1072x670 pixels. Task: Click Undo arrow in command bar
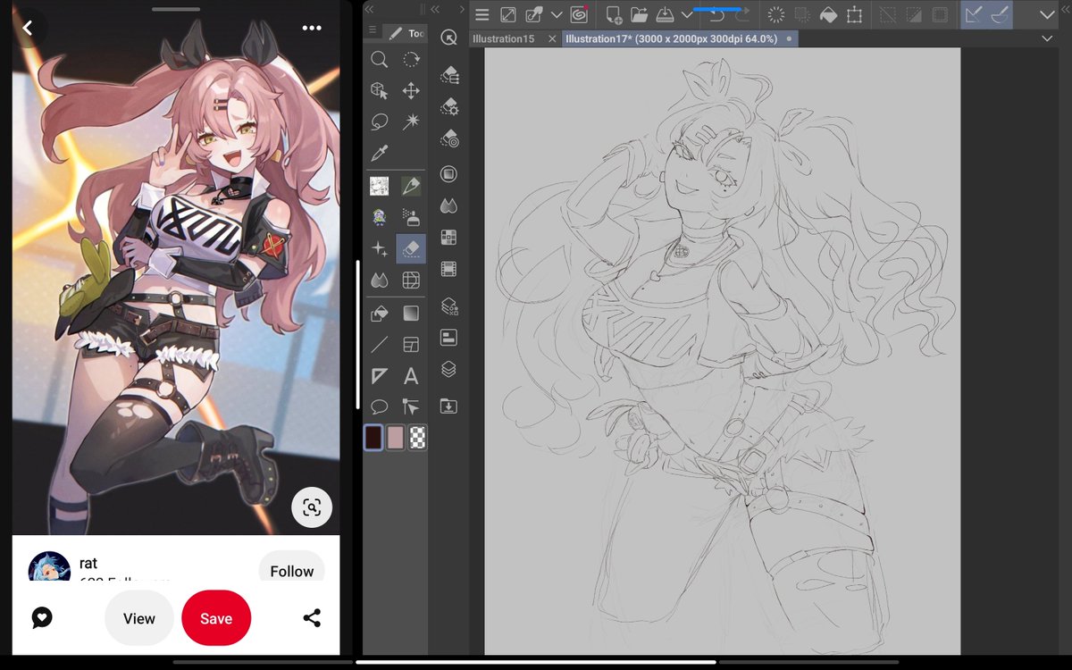tap(717, 14)
